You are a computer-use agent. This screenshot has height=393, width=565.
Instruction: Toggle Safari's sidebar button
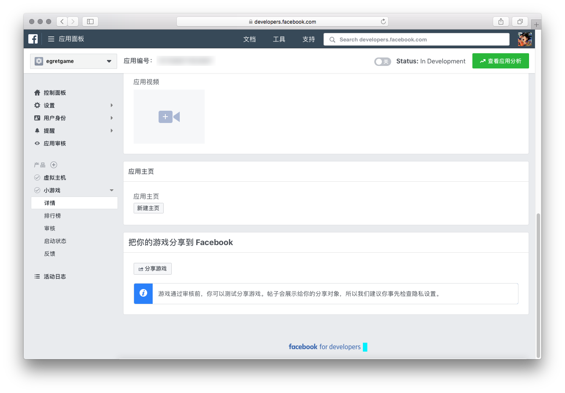90,22
